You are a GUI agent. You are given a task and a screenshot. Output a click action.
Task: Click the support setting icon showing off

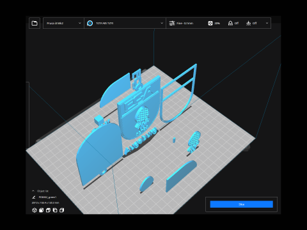230,23
